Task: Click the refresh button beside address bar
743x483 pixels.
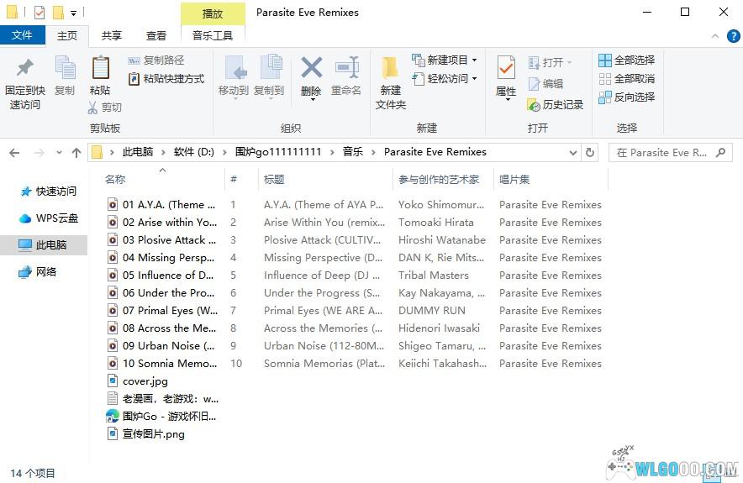Action: pos(590,153)
